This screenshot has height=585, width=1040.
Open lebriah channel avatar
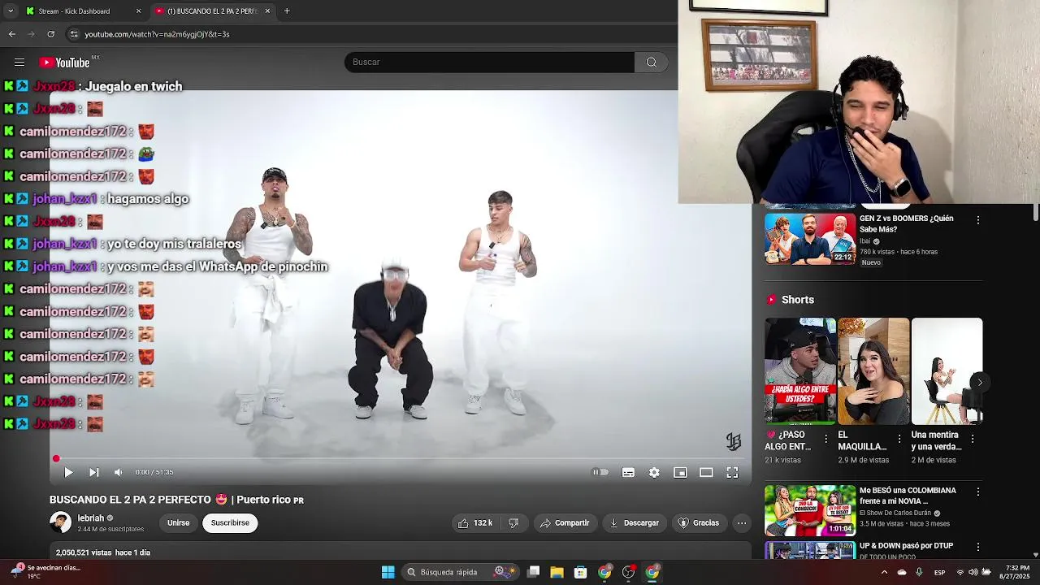coord(60,522)
